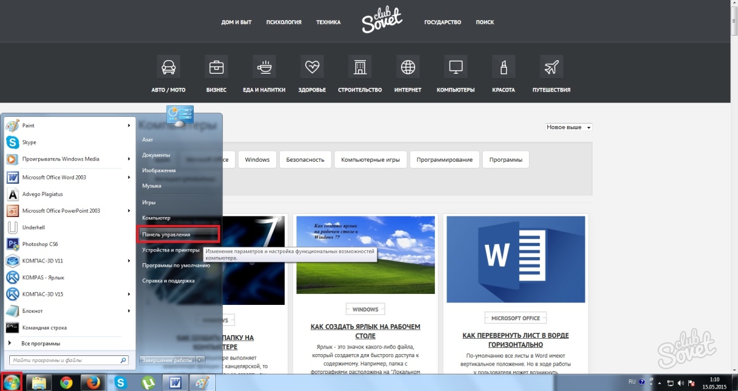
Task: Click the briefcase Бизнес category icon
Action: click(216, 66)
